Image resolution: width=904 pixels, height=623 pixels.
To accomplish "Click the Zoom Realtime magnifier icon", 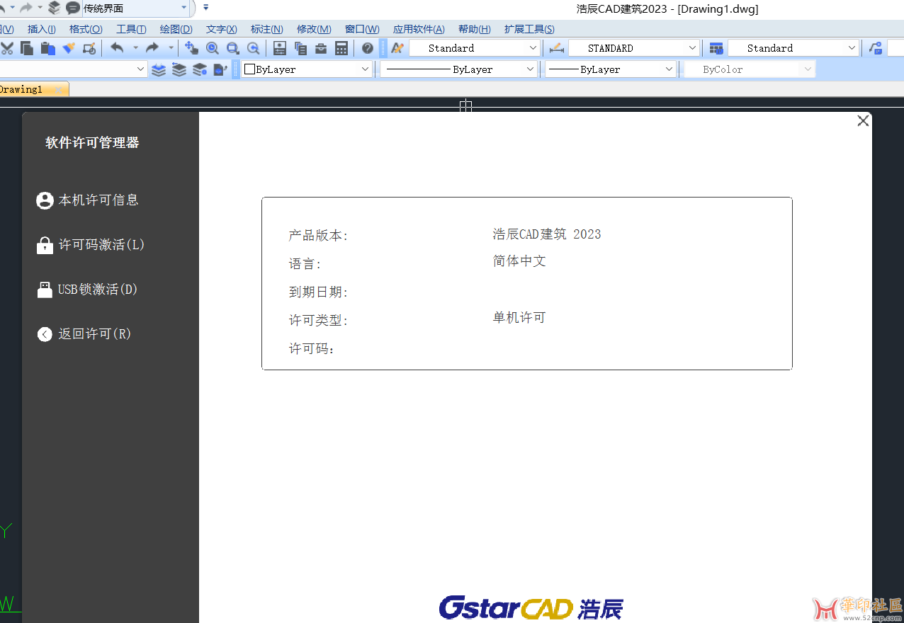I will point(212,48).
